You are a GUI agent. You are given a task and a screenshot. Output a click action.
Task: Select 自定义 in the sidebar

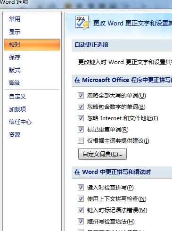[17, 96]
